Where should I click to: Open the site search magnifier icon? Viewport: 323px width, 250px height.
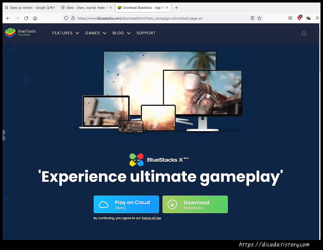click(304, 33)
